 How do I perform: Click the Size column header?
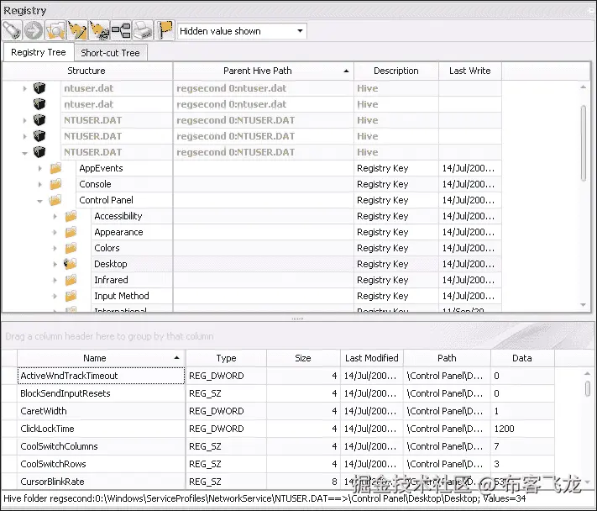(303, 358)
